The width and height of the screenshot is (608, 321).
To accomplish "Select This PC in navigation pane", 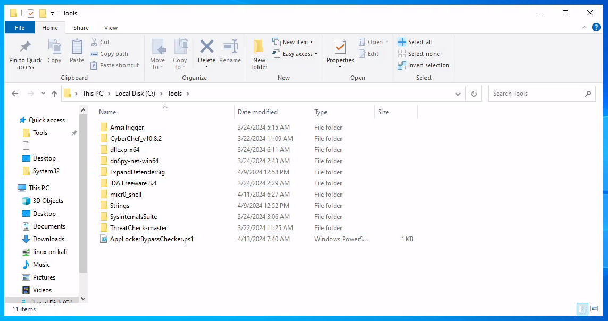I will [39, 188].
